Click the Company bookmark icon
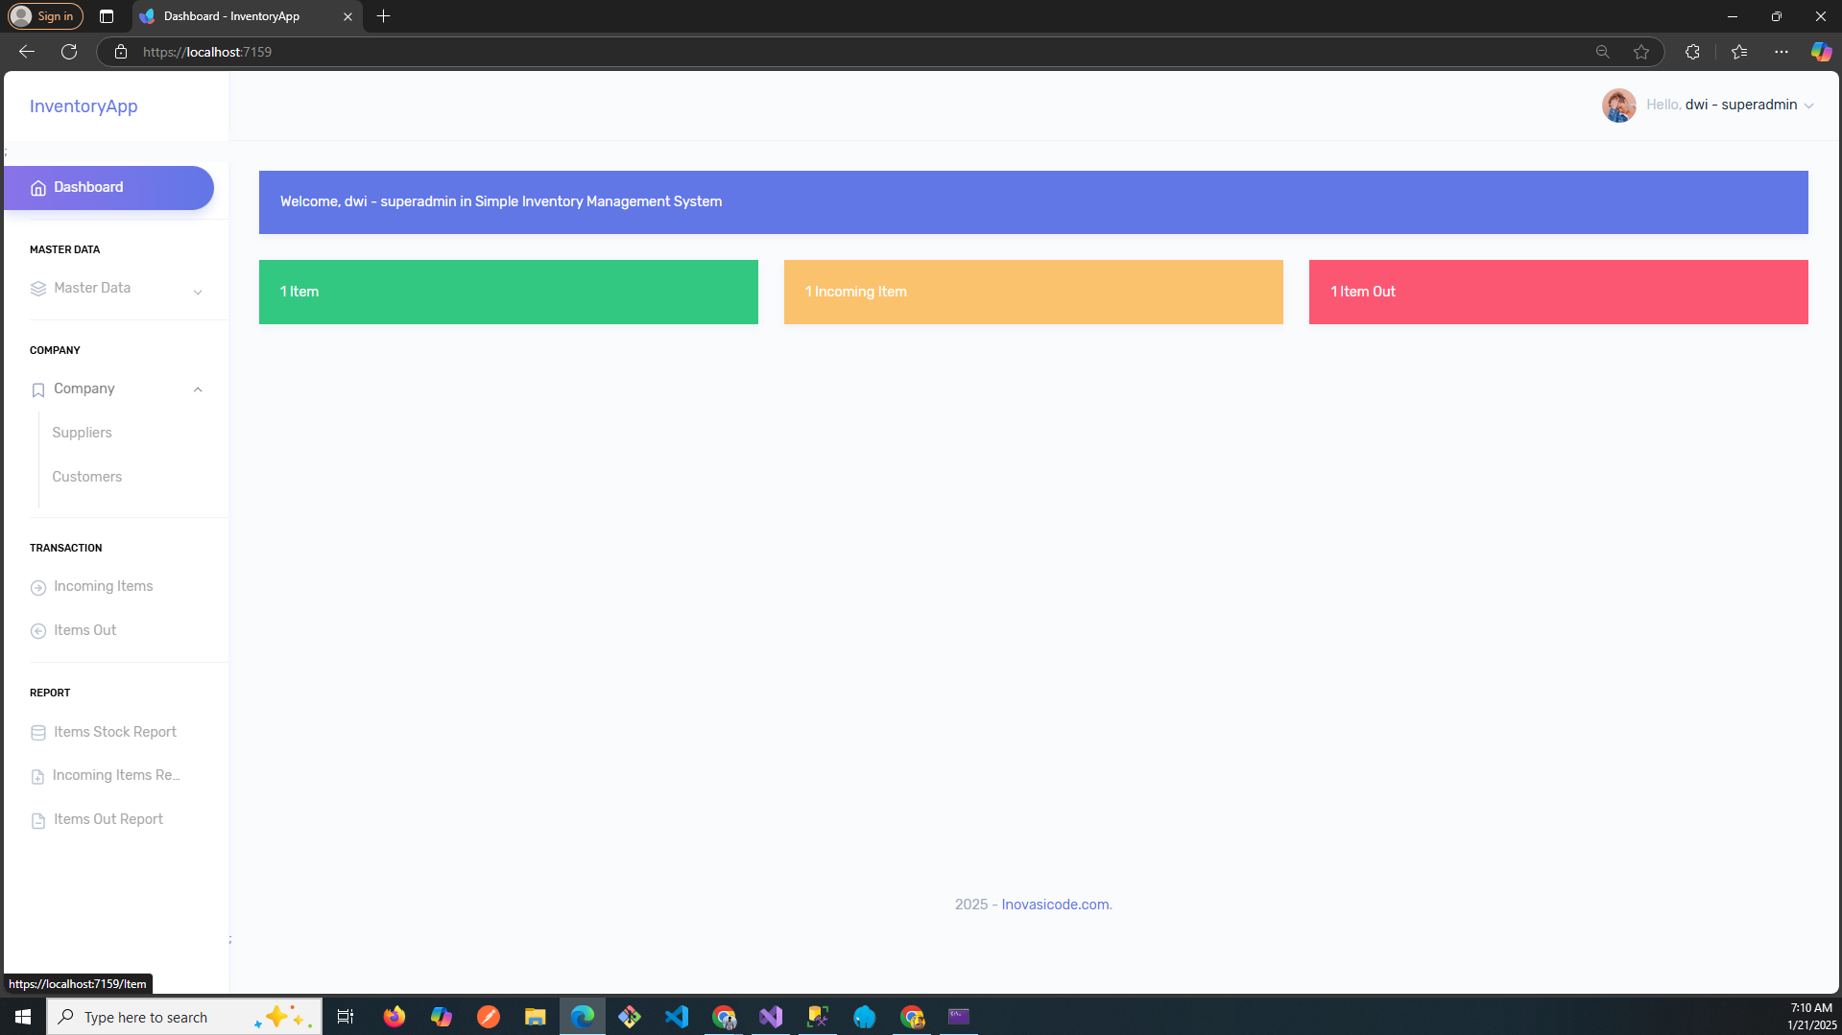1842x1035 pixels. coord(38,389)
